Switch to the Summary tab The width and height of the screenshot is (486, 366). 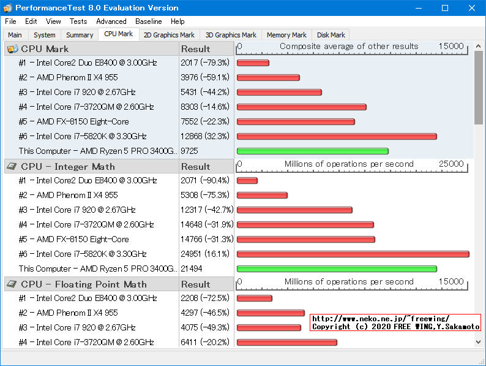pos(80,35)
